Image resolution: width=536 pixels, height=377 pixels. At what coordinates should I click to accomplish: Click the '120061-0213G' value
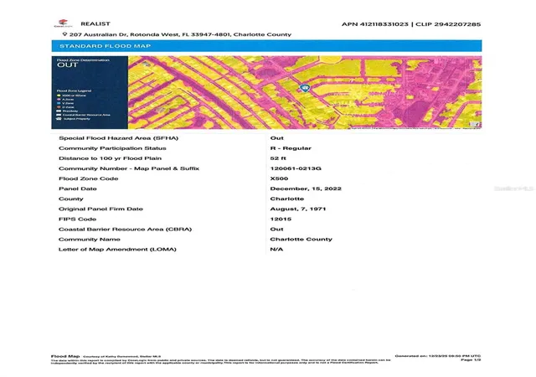296,168
